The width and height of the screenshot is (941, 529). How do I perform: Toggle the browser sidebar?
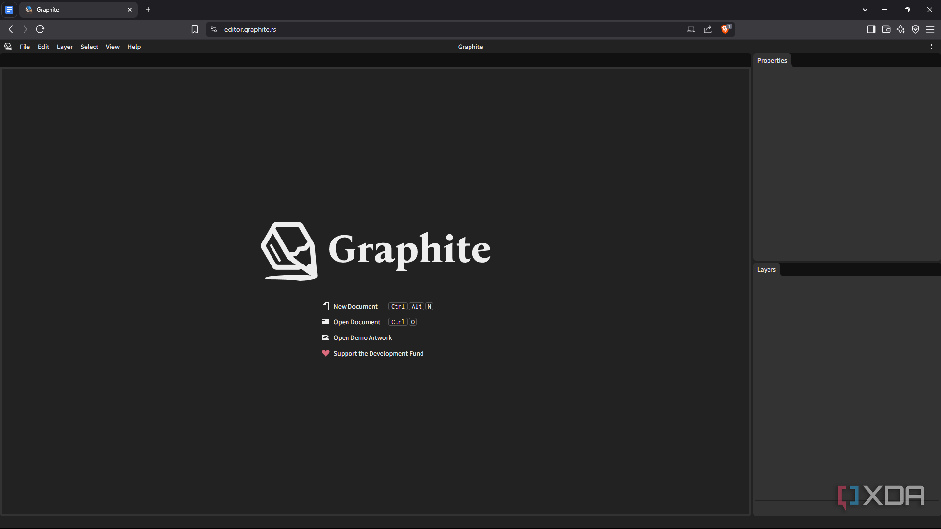point(871,29)
